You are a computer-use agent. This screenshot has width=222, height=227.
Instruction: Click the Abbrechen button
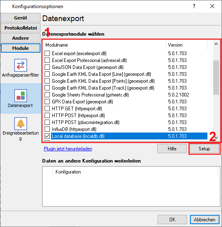(205, 220)
